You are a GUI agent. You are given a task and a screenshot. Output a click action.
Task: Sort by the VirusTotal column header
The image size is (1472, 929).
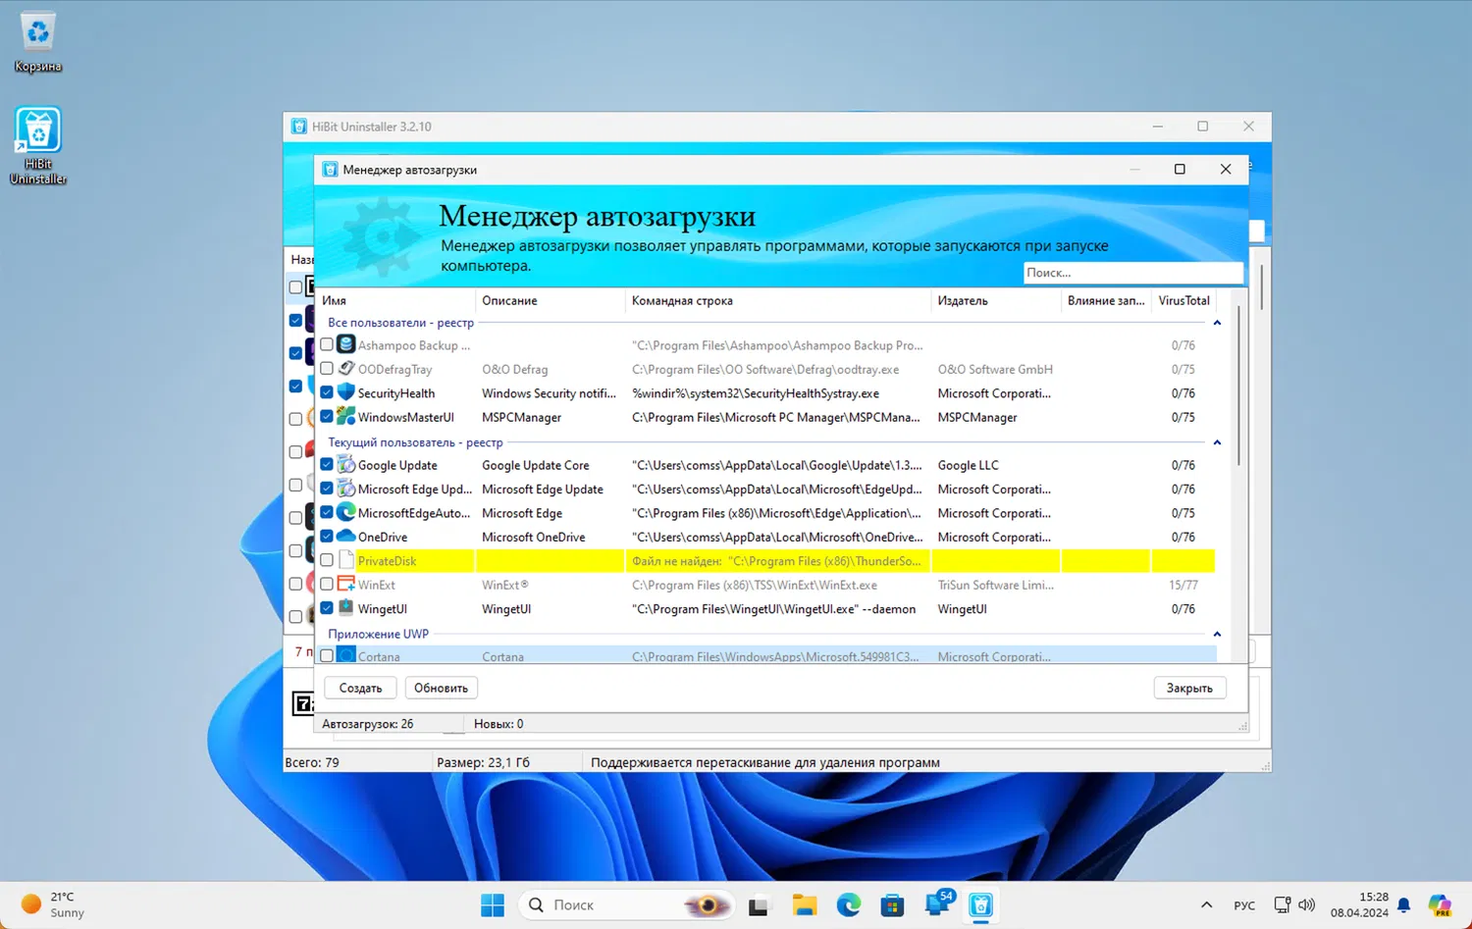click(1183, 300)
